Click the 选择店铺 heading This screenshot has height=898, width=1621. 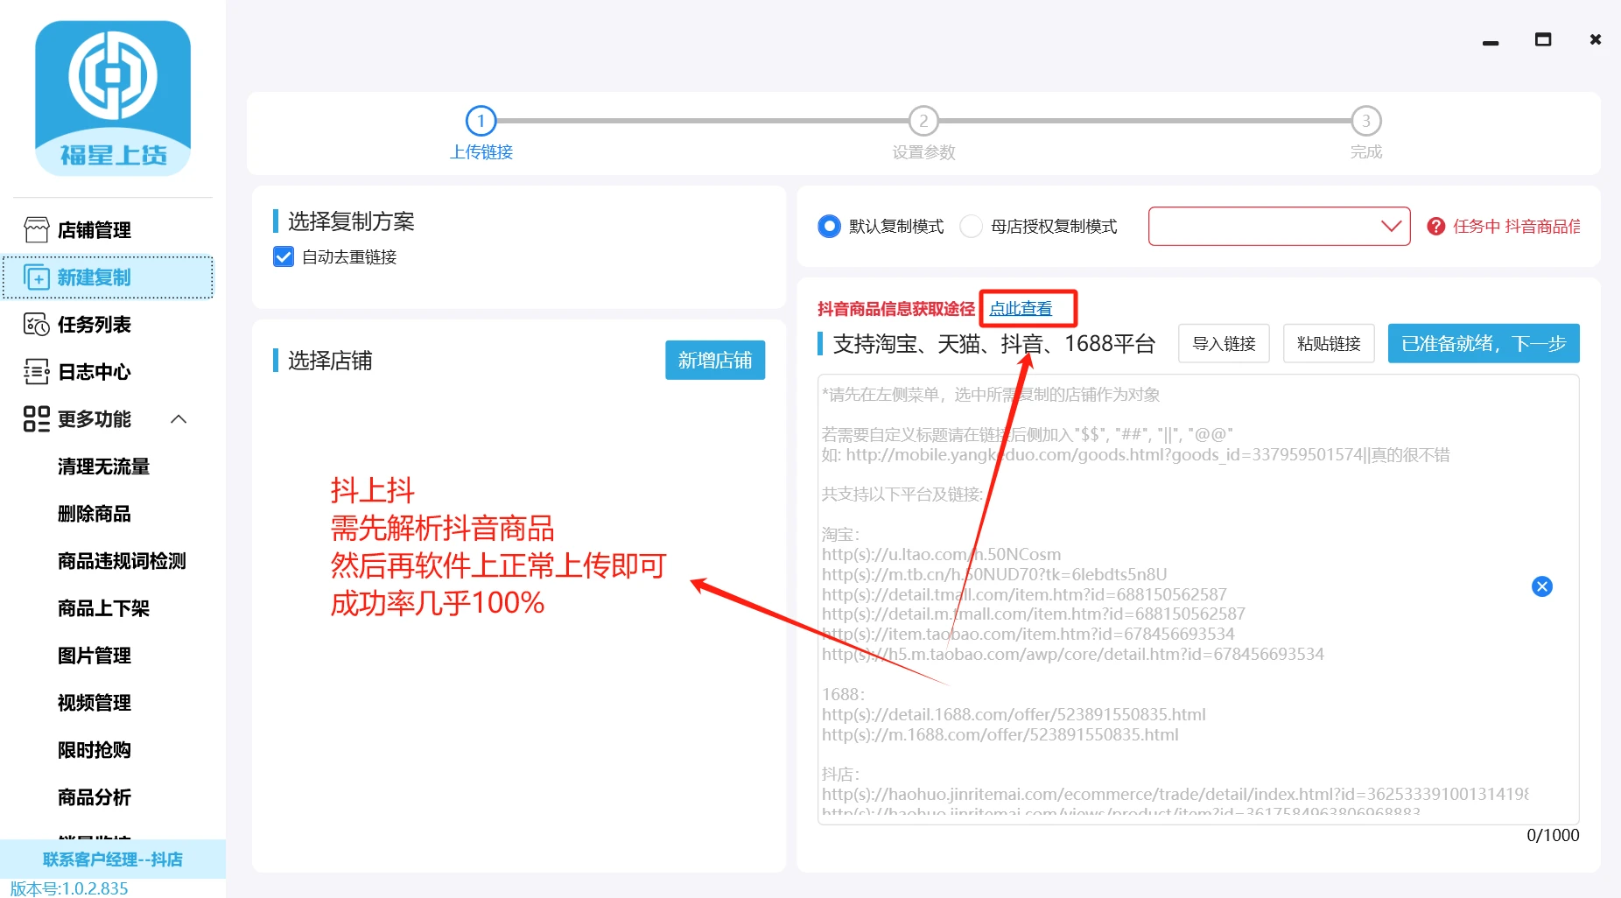pyautogui.click(x=330, y=361)
